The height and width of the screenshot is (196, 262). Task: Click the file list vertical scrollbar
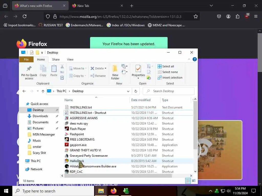pyautogui.click(x=195, y=125)
